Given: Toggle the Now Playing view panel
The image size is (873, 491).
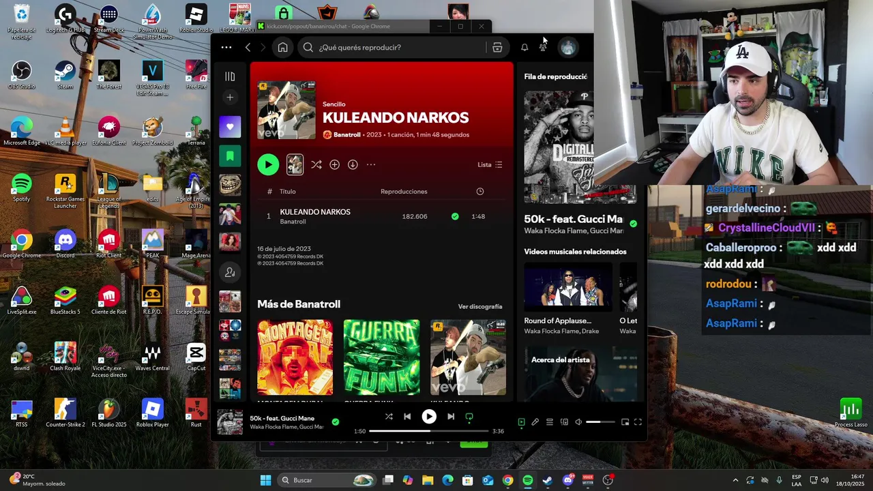Looking at the screenshot, I should (522, 422).
